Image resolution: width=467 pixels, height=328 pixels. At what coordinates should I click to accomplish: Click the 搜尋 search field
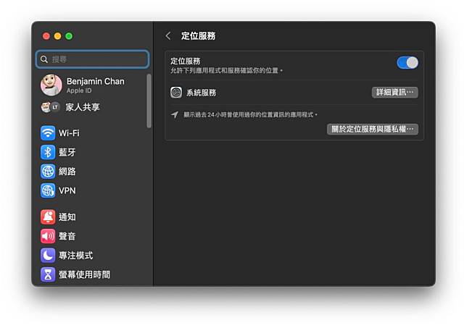tap(93, 59)
